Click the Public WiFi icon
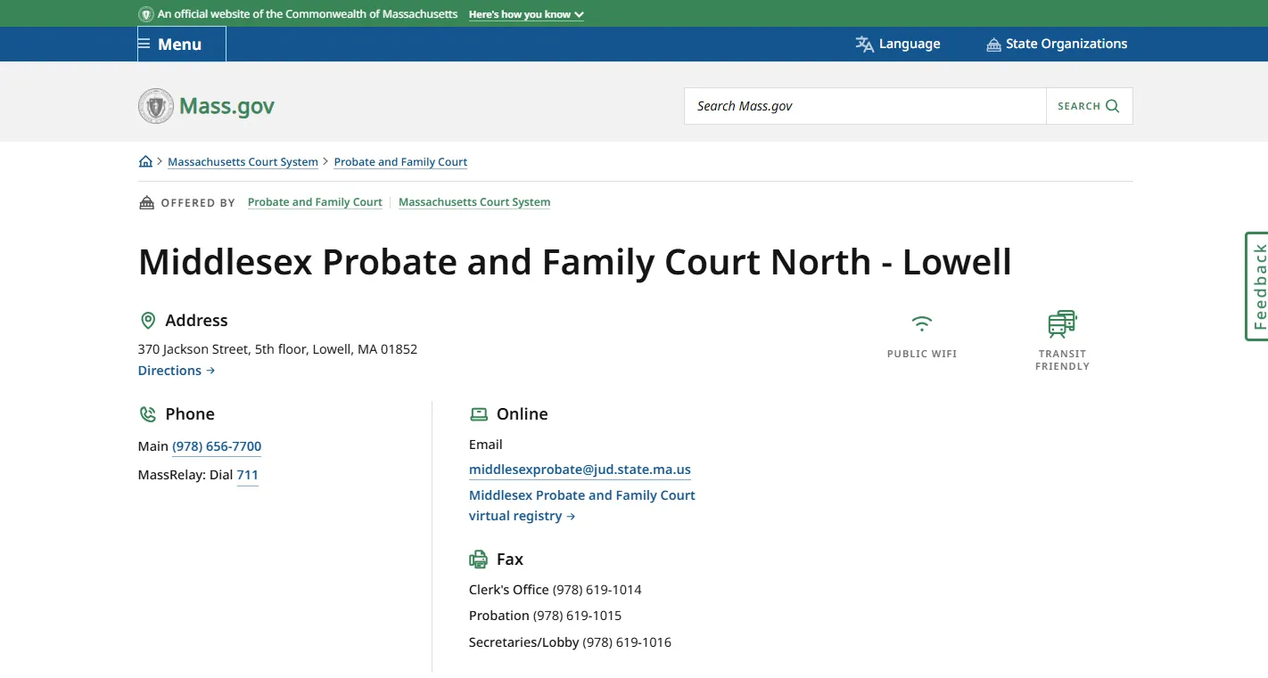Image resolution: width=1268 pixels, height=678 pixels. pos(922,323)
